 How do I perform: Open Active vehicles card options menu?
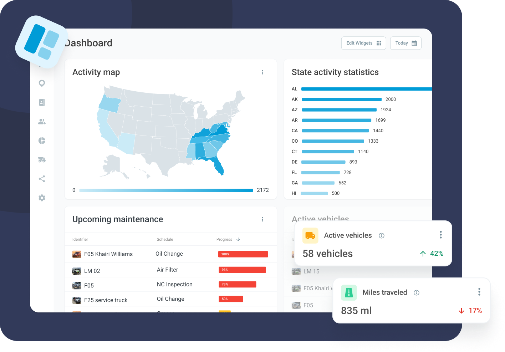[x=441, y=235]
